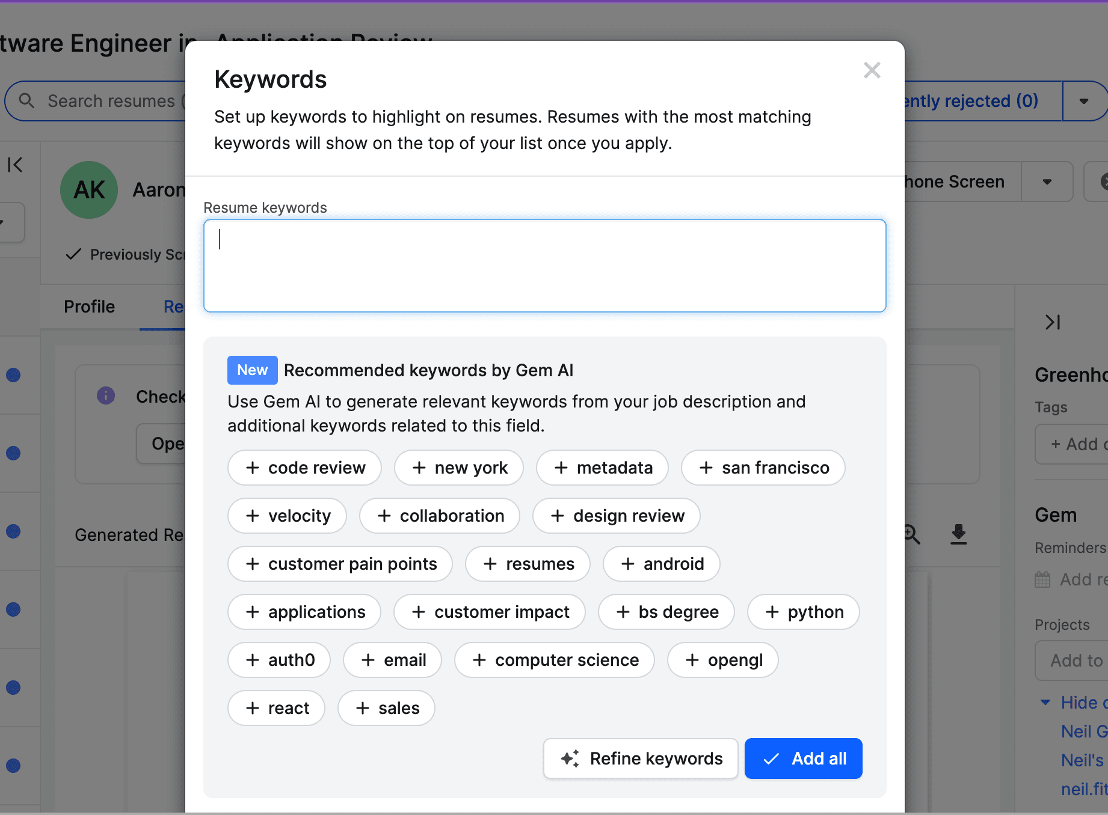Add the python keyword chip
Image resolution: width=1108 pixels, height=815 pixels.
(x=803, y=612)
